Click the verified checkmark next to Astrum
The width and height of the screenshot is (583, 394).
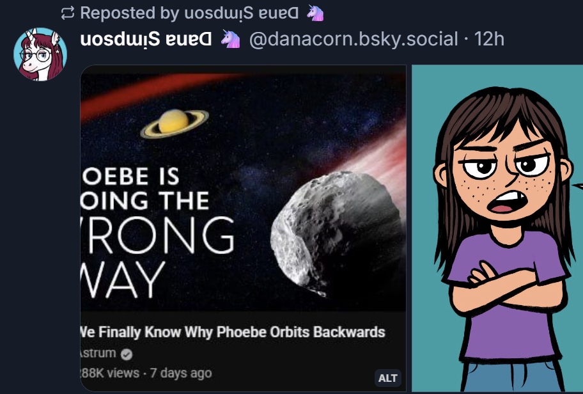pos(127,354)
